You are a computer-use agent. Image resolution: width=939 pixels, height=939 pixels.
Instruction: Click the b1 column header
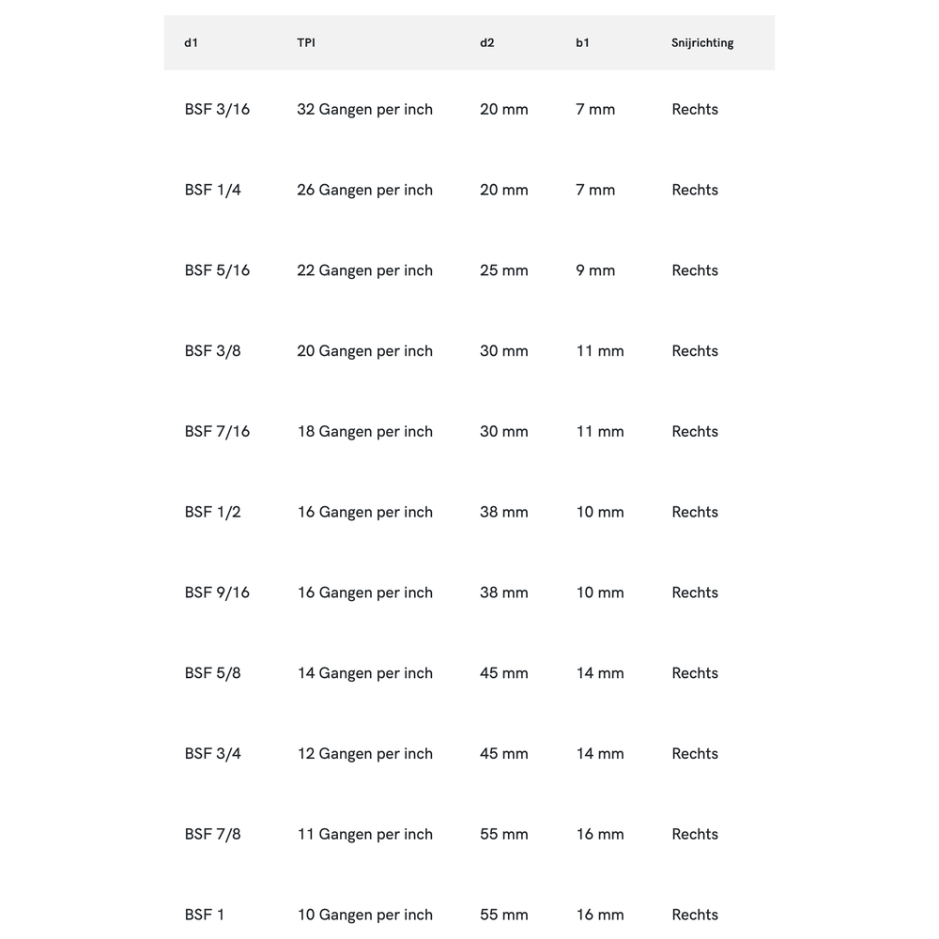[x=582, y=43]
